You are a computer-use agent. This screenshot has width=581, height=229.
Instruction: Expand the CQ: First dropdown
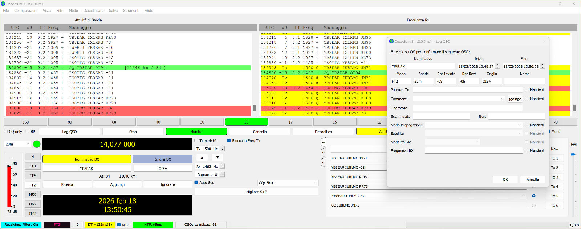point(288,183)
